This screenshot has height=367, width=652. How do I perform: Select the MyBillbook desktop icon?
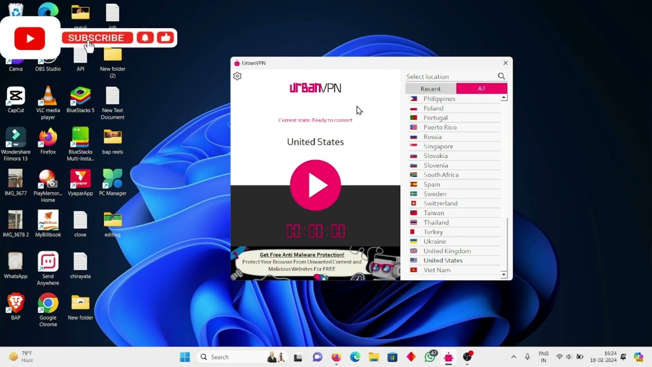[48, 224]
